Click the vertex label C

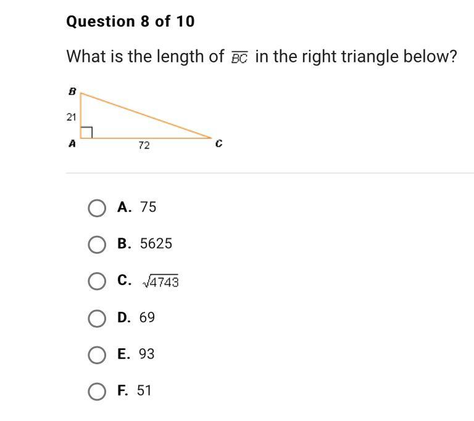click(219, 143)
